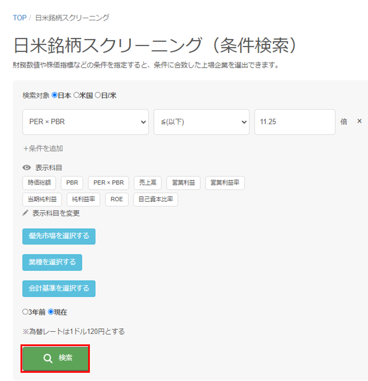The width and height of the screenshot is (368, 381).
Task: Select the 米国 search target radio button
Action: click(x=76, y=95)
